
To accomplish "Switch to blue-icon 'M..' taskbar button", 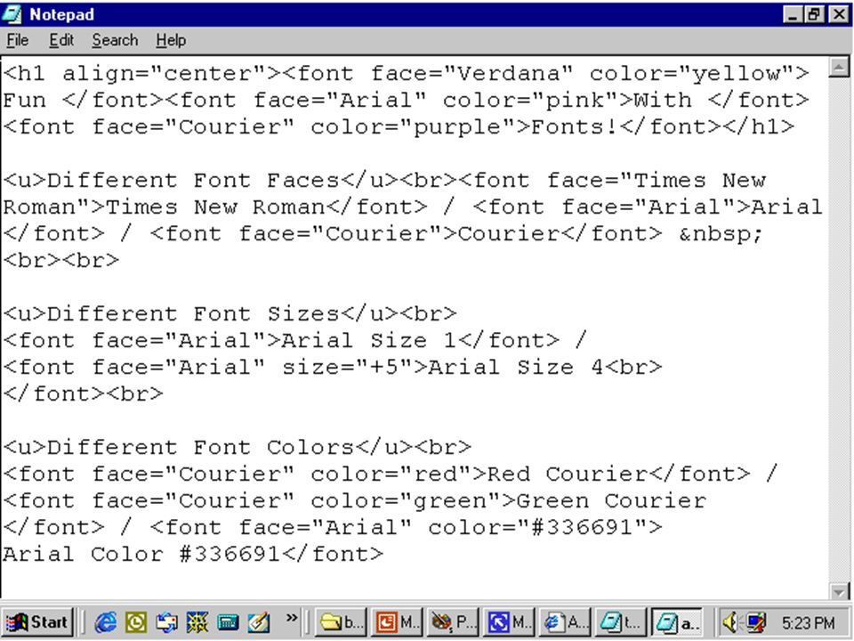I will [x=509, y=622].
